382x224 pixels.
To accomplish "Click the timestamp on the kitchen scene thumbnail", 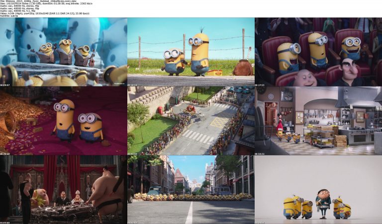I will [x=260, y=154].
